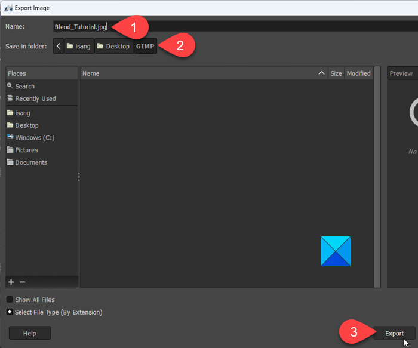418x348 pixels.
Task: Open Search in the Places list
Action: click(42, 86)
